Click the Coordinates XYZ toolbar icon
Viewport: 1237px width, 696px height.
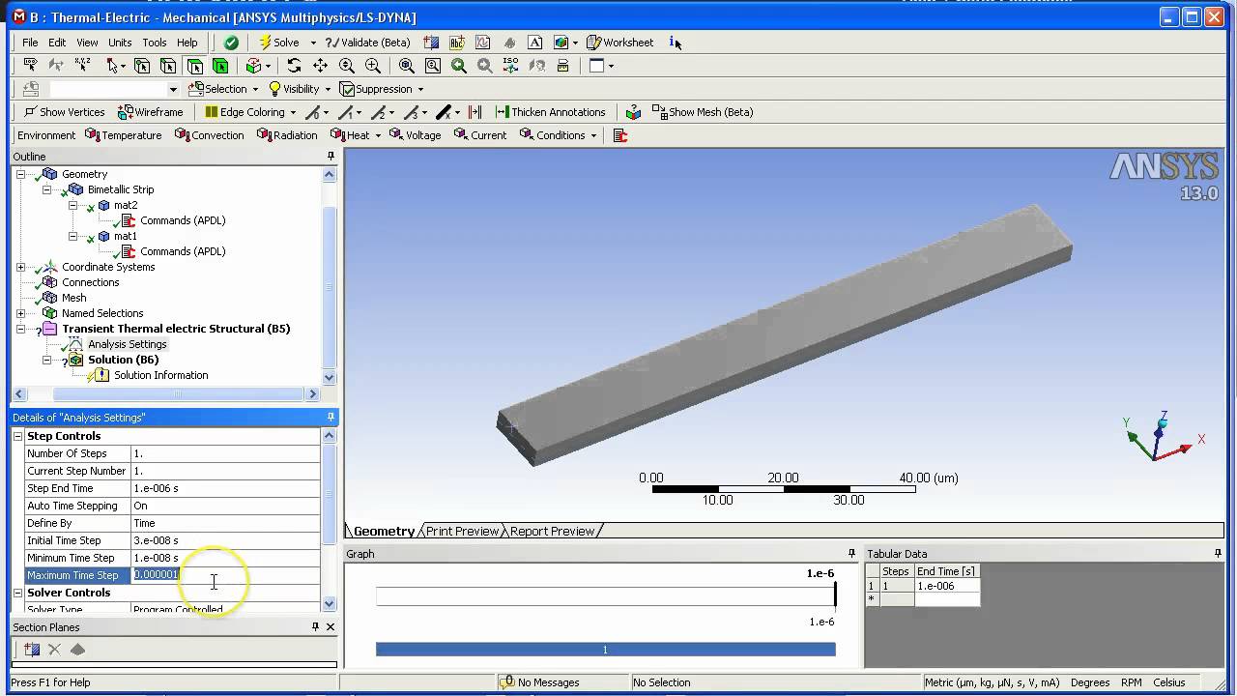click(x=82, y=66)
